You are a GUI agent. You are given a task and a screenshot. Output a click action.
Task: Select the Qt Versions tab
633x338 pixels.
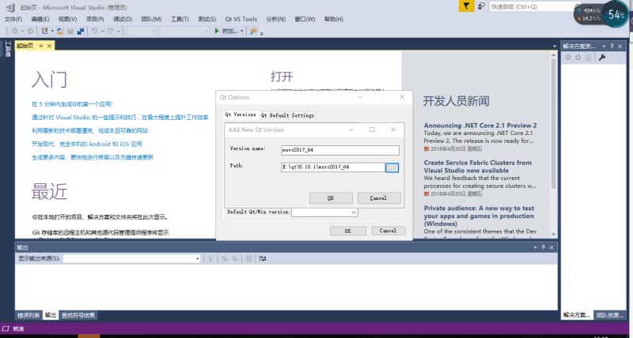coord(241,115)
